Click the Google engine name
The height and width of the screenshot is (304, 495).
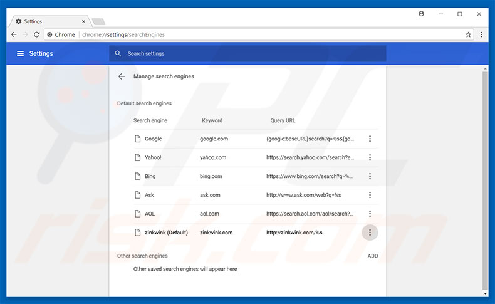pyautogui.click(x=153, y=139)
